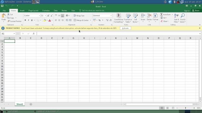
Task: Add a new sheet with plus button
Action: click(31, 104)
